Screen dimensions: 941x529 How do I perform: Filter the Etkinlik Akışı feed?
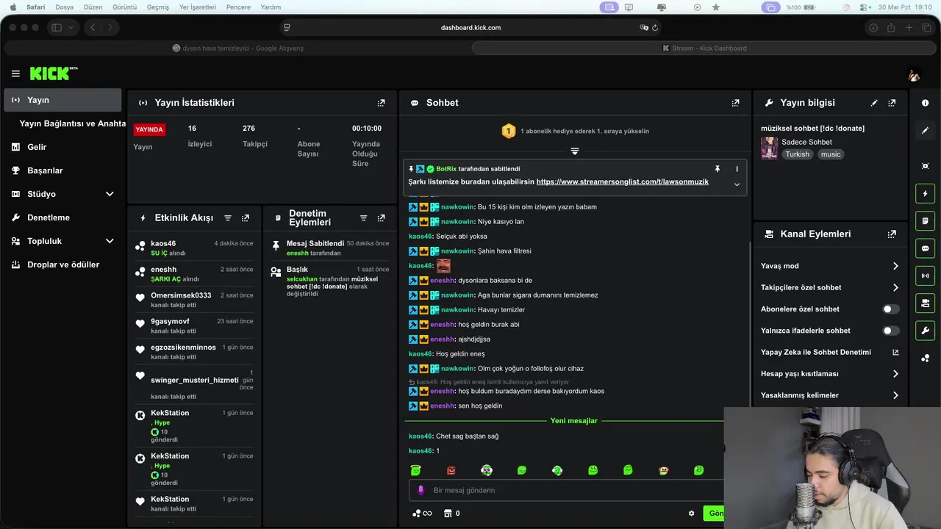(228, 218)
